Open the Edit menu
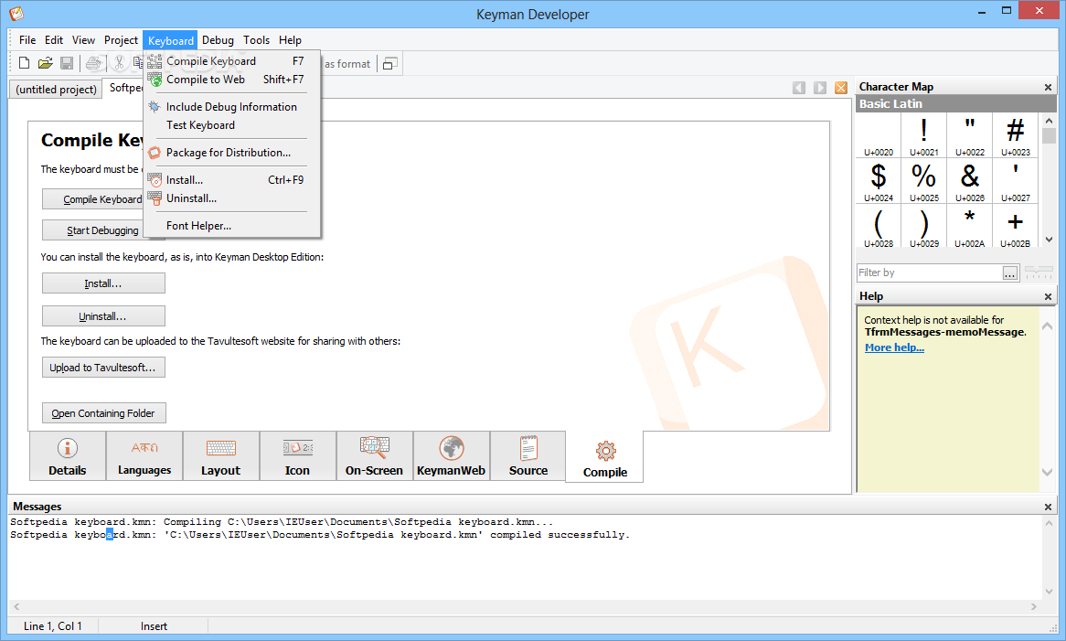 54,40
